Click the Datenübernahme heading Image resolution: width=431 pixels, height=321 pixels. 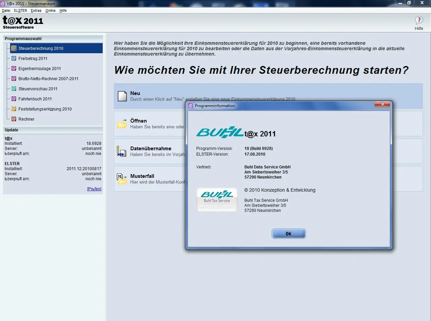(151, 148)
